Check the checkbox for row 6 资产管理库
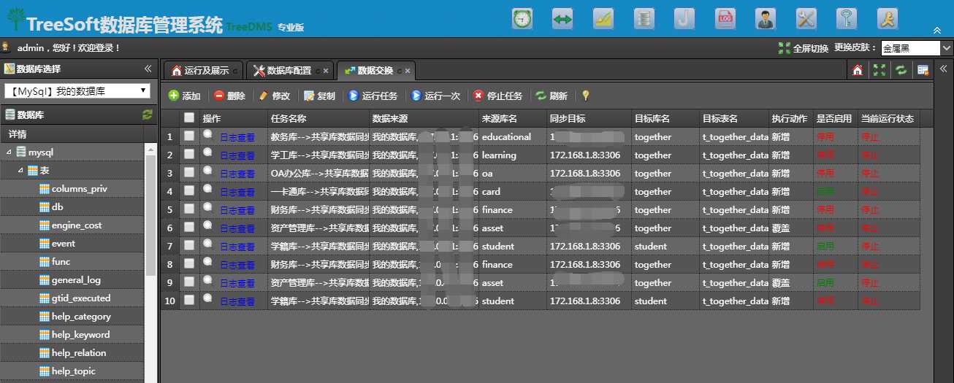This screenshot has width=954, height=383. click(189, 227)
